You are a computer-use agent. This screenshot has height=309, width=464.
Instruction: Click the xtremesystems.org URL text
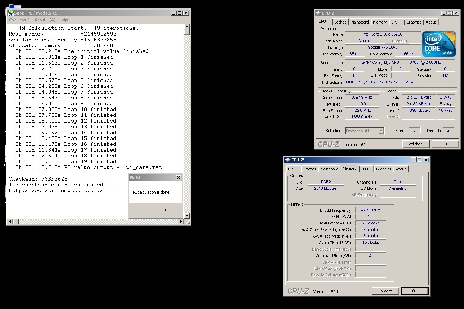point(56,190)
